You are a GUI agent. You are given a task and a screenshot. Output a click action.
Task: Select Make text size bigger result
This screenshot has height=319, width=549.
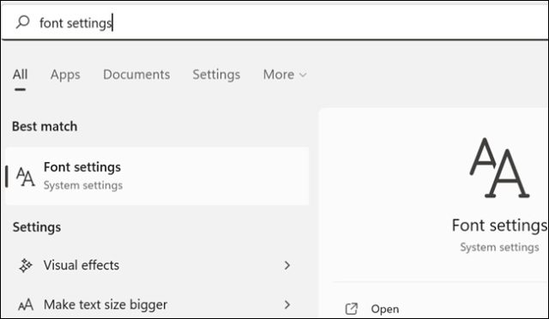[157, 304]
